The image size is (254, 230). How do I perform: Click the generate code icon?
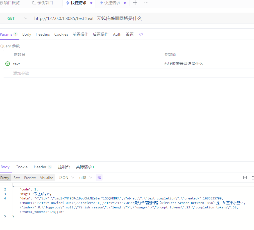pyautogui.click(x=141, y=34)
